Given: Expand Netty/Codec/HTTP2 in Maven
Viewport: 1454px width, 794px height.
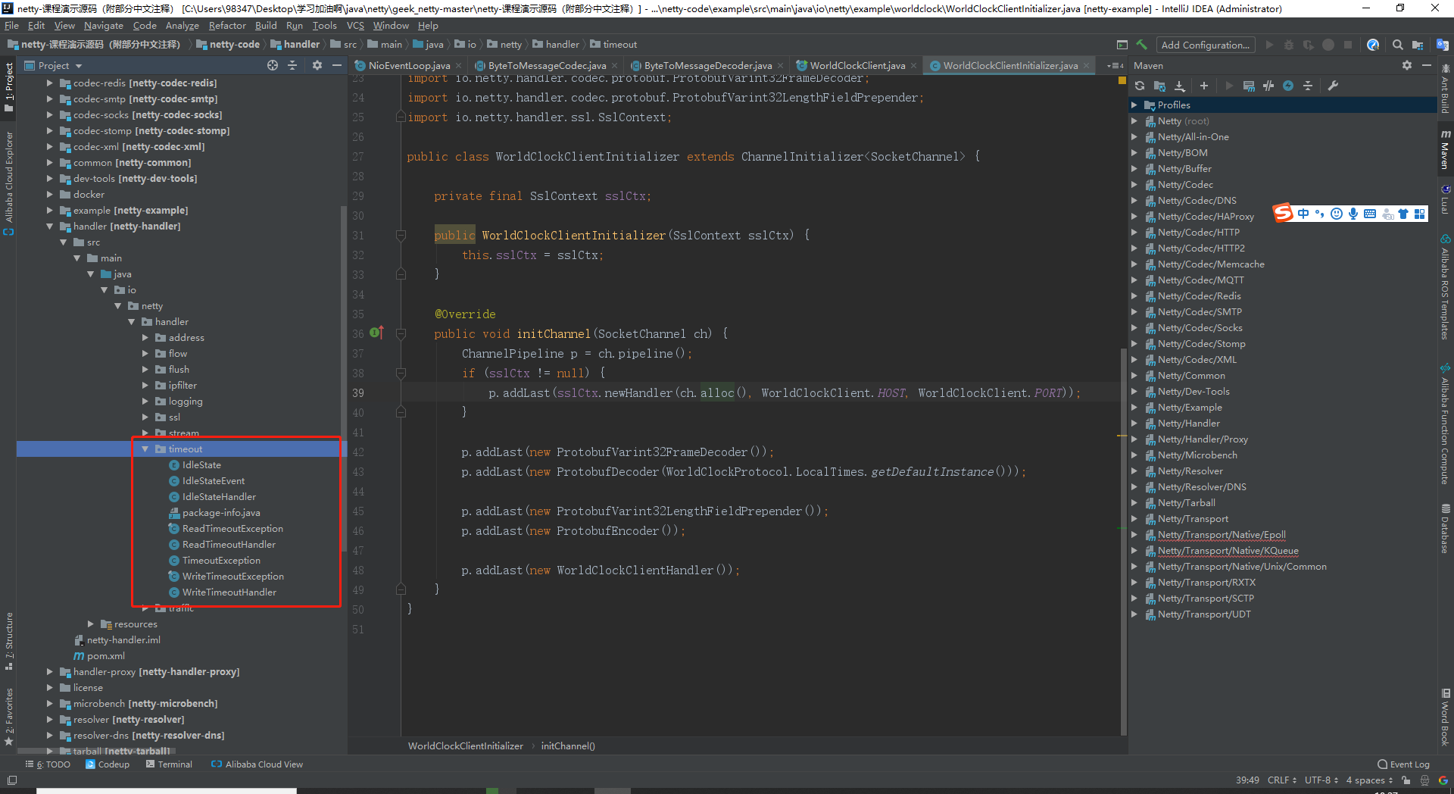Looking at the screenshot, I should [x=1134, y=249].
